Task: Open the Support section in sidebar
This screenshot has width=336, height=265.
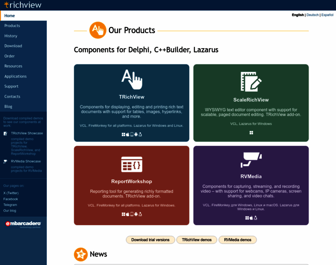Action: 11,87
